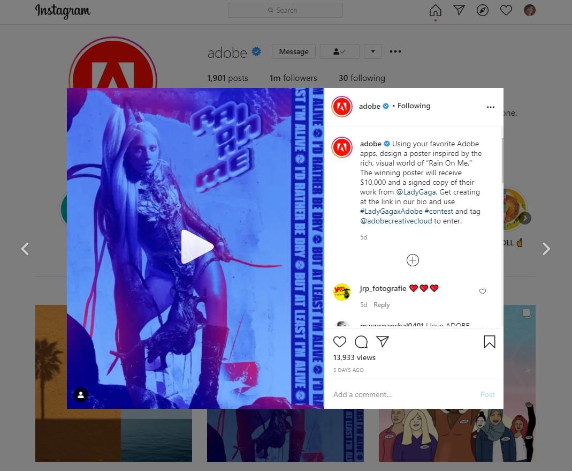Viewport: 572px width, 471px height.
Task: Open the Home feed icon
Action: (x=436, y=10)
